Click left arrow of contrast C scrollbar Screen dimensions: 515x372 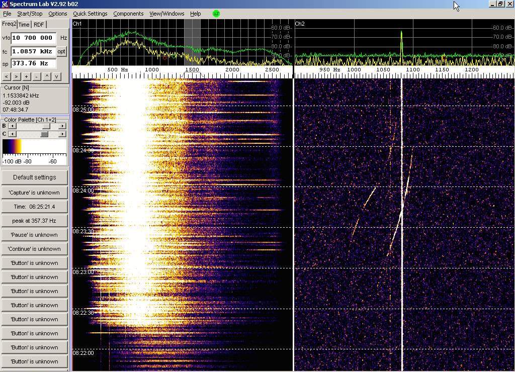[13, 134]
